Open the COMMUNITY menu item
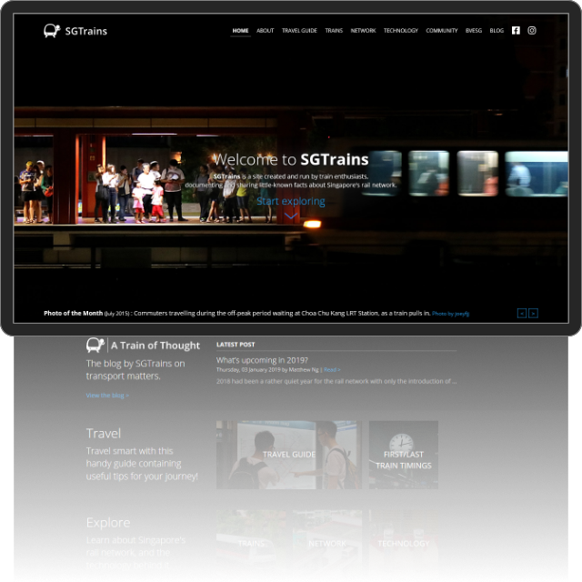The width and height of the screenshot is (582, 582). coord(442,30)
